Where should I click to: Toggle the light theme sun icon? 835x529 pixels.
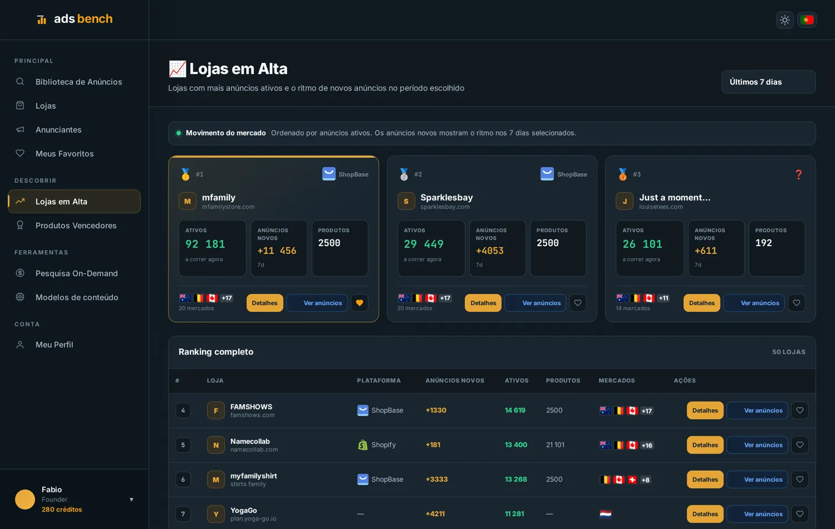click(784, 20)
